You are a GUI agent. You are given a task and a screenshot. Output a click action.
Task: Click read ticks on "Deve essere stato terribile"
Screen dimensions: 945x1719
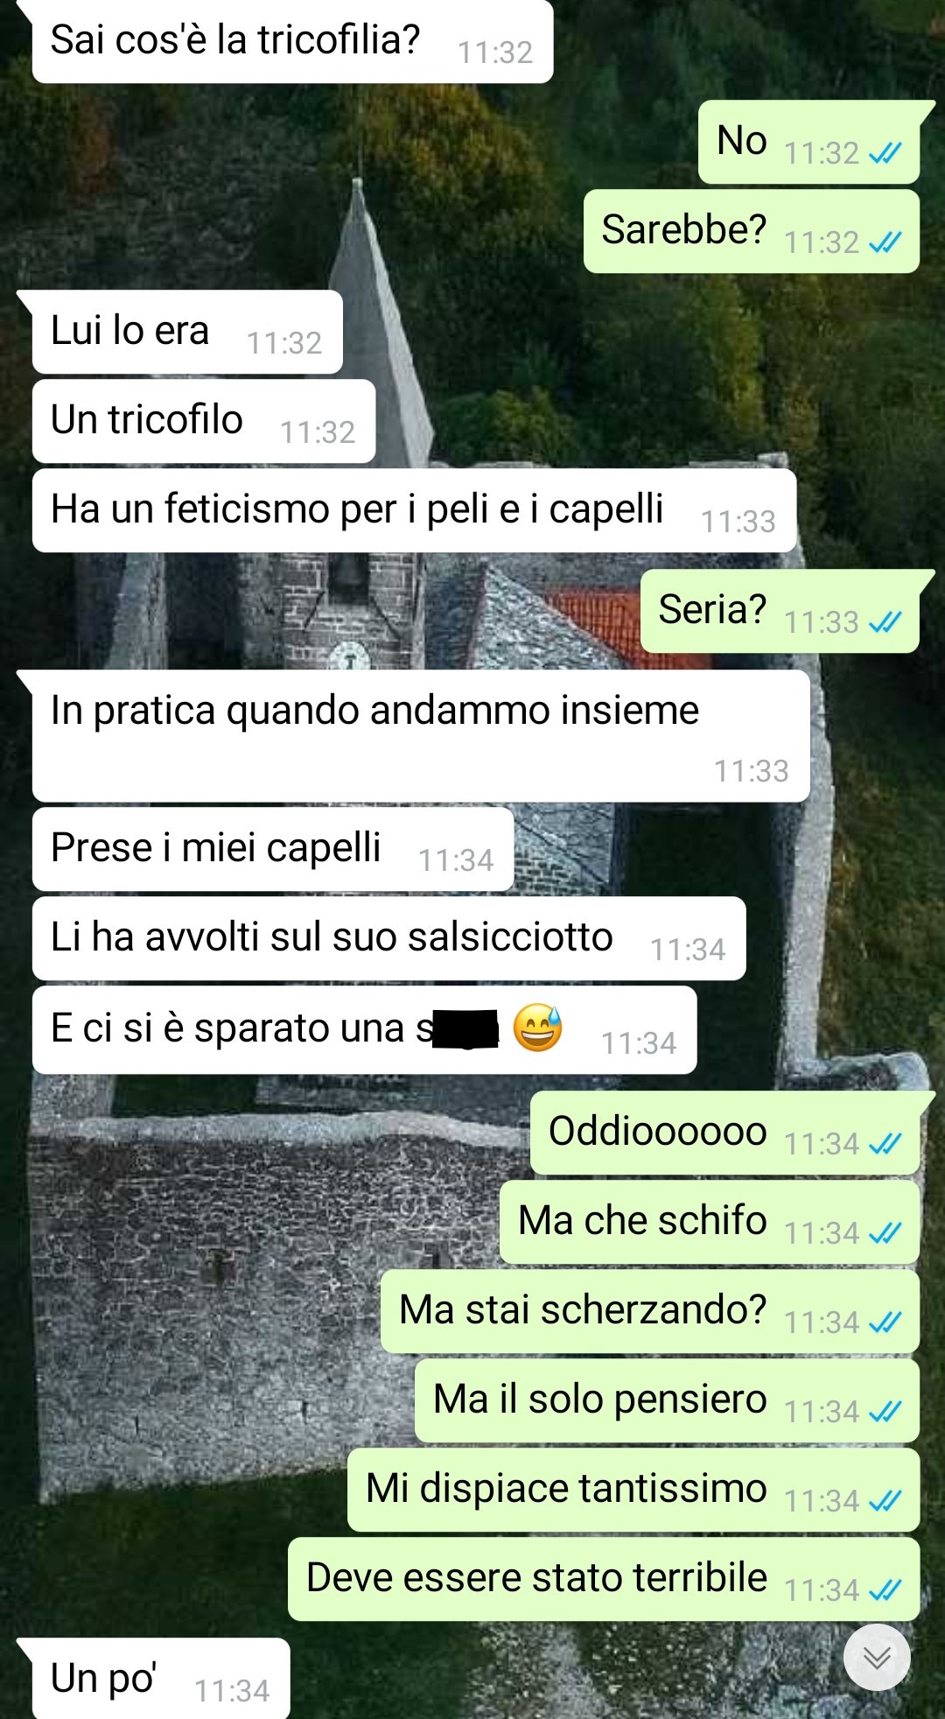885,1590
